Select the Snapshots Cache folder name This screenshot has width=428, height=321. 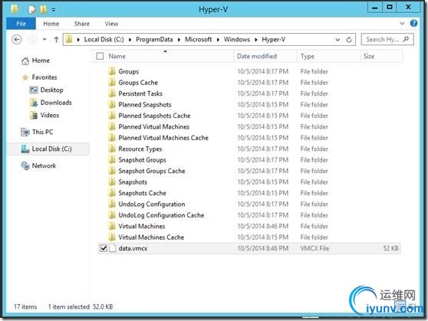[142, 193]
